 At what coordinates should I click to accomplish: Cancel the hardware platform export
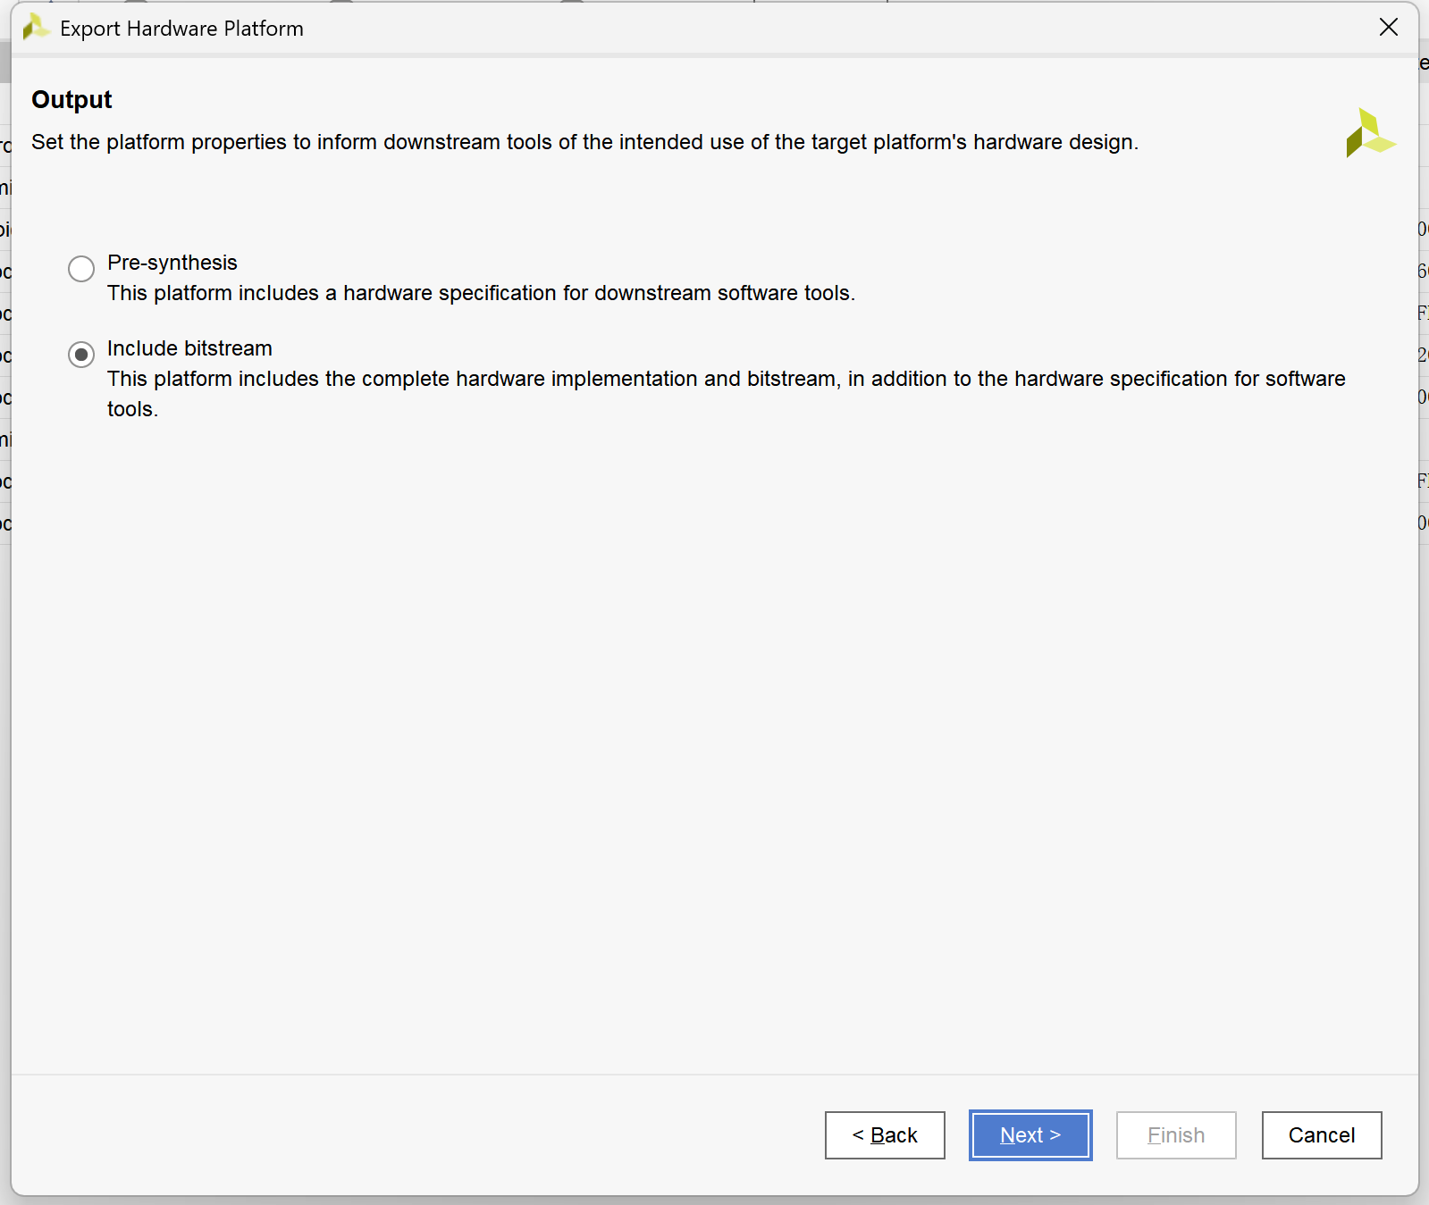tap(1322, 1135)
